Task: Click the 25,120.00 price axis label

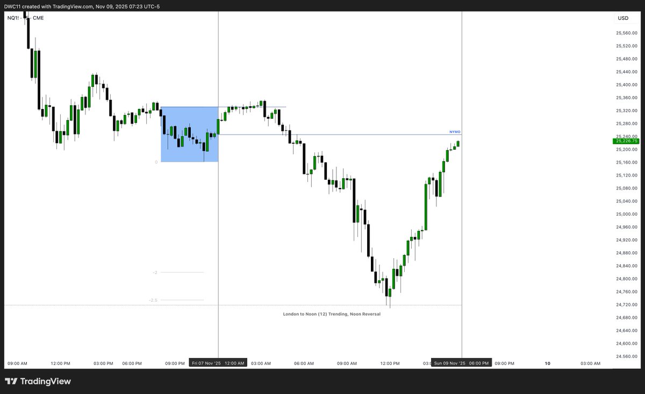Action: pyautogui.click(x=627, y=176)
